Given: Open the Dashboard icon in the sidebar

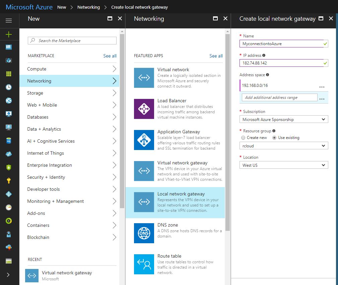Looking at the screenshot, I should 9,47.
